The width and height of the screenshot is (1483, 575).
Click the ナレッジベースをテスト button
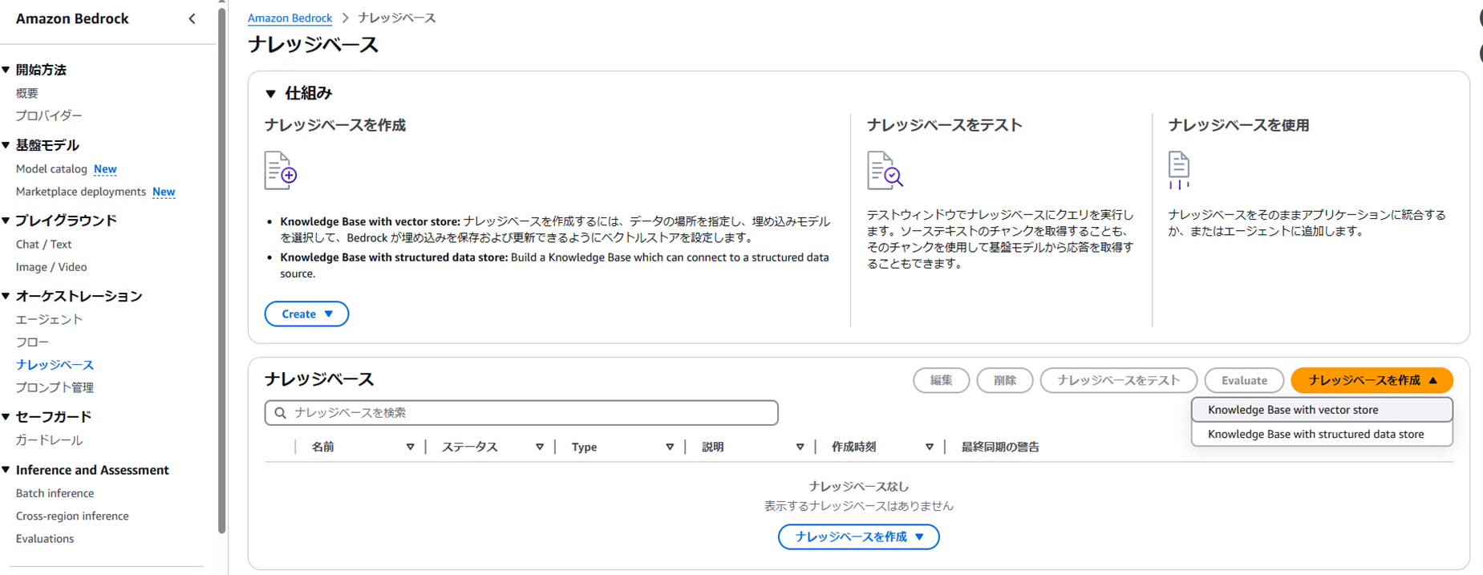1119,380
